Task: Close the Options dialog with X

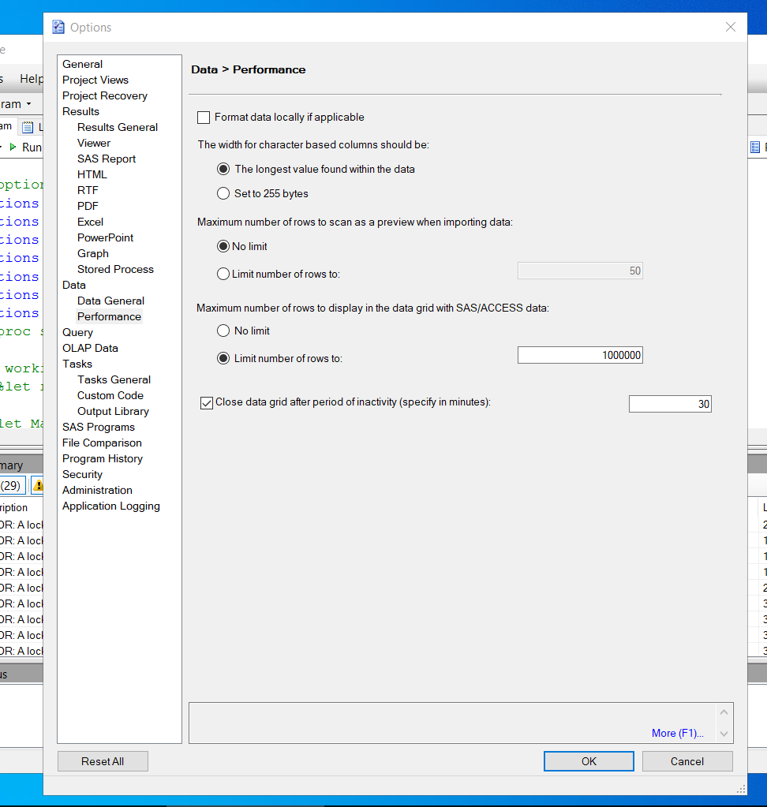Action: (x=731, y=27)
